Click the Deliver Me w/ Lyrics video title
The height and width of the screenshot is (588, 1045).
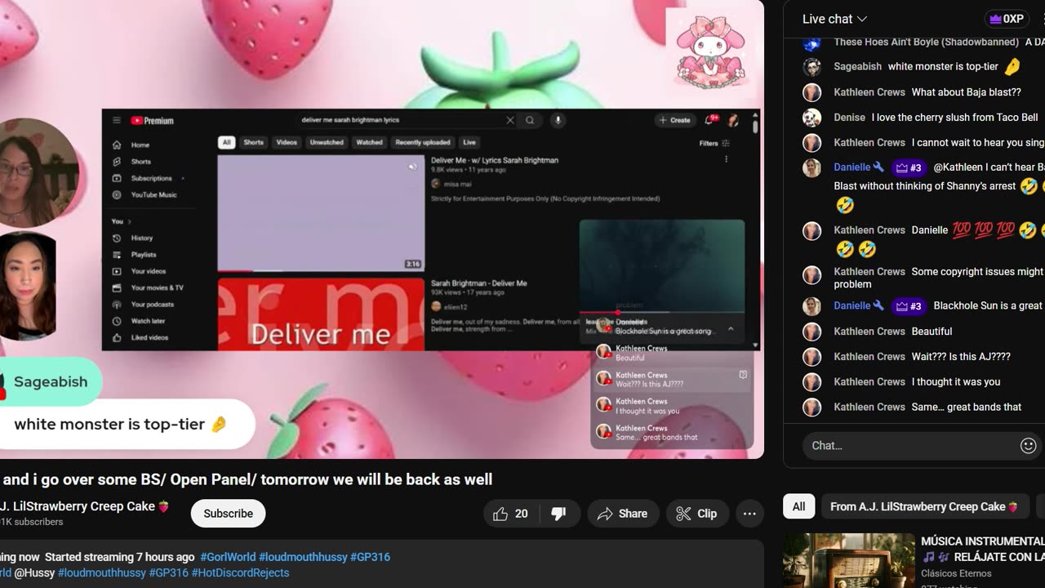pyautogui.click(x=495, y=160)
